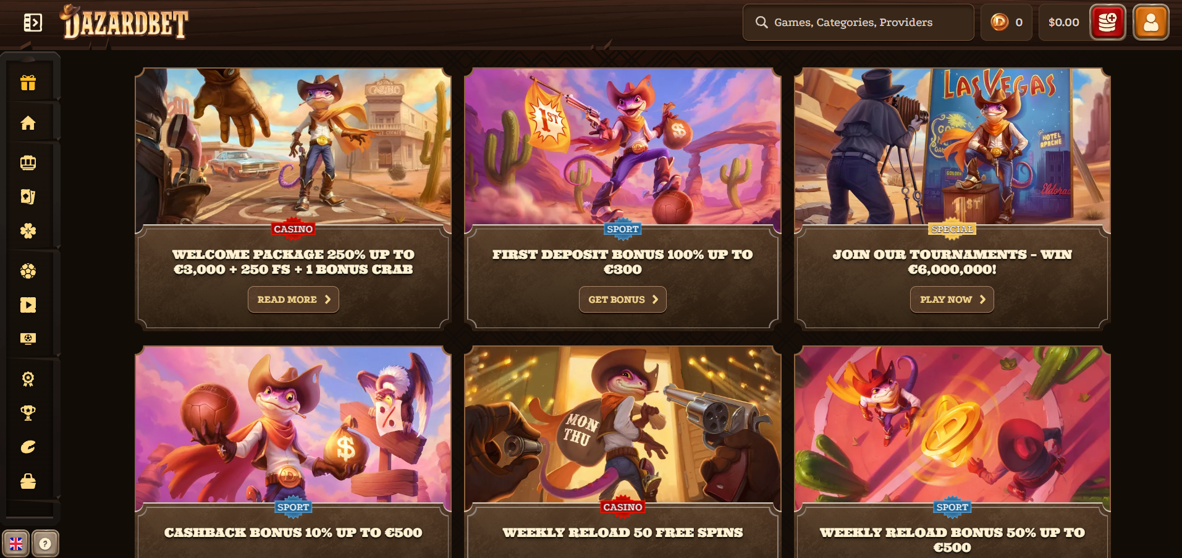Image resolution: width=1182 pixels, height=558 pixels.
Task: Select the soccer ball sports icon in sidebar
Action: pos(28,271)
